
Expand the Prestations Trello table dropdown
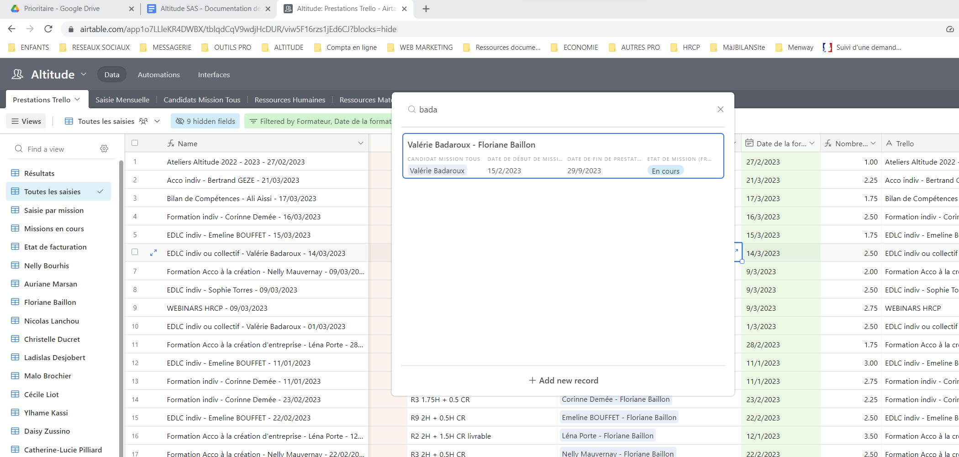point(77,99)
